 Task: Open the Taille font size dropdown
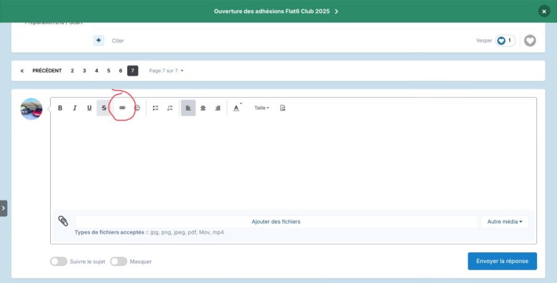point(261,108)
